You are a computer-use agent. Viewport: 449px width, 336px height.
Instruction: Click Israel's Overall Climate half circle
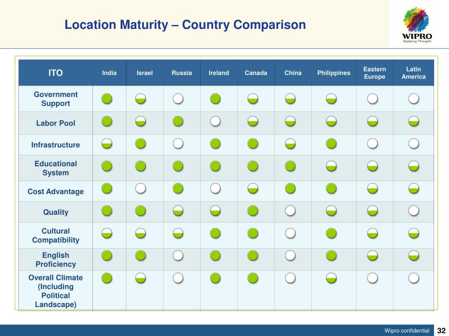coord(141,278)
